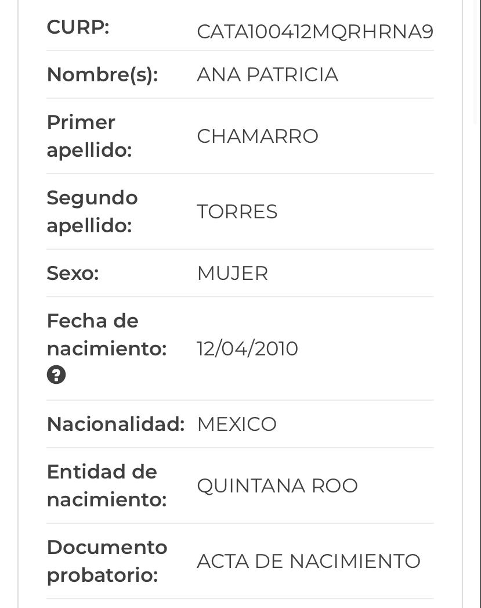This screenshot has height=608, width=481.
Task: Click the help icon under Fecha de nacimiento
Action: 56,375
